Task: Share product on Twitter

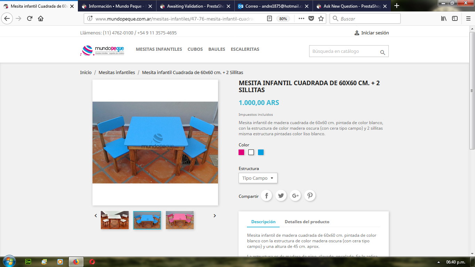Action: click(x=281, y=196)
